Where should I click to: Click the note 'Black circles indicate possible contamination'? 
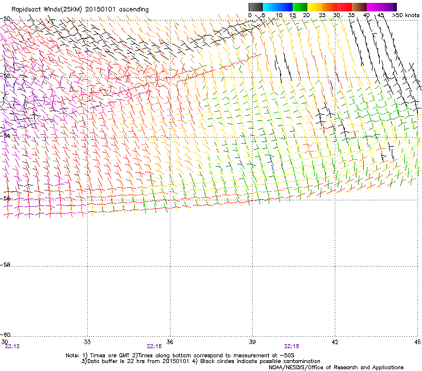[x=260, y=361]
